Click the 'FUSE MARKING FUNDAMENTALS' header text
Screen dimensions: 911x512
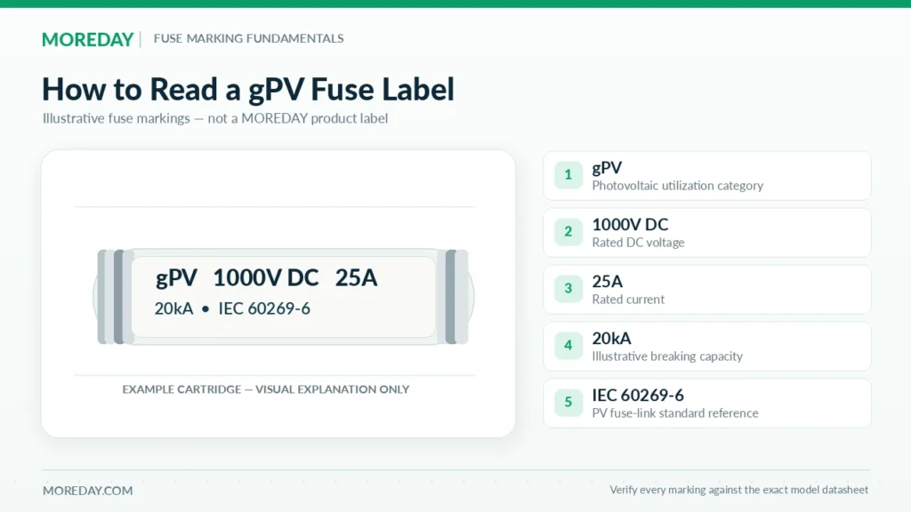coord(249,38)
